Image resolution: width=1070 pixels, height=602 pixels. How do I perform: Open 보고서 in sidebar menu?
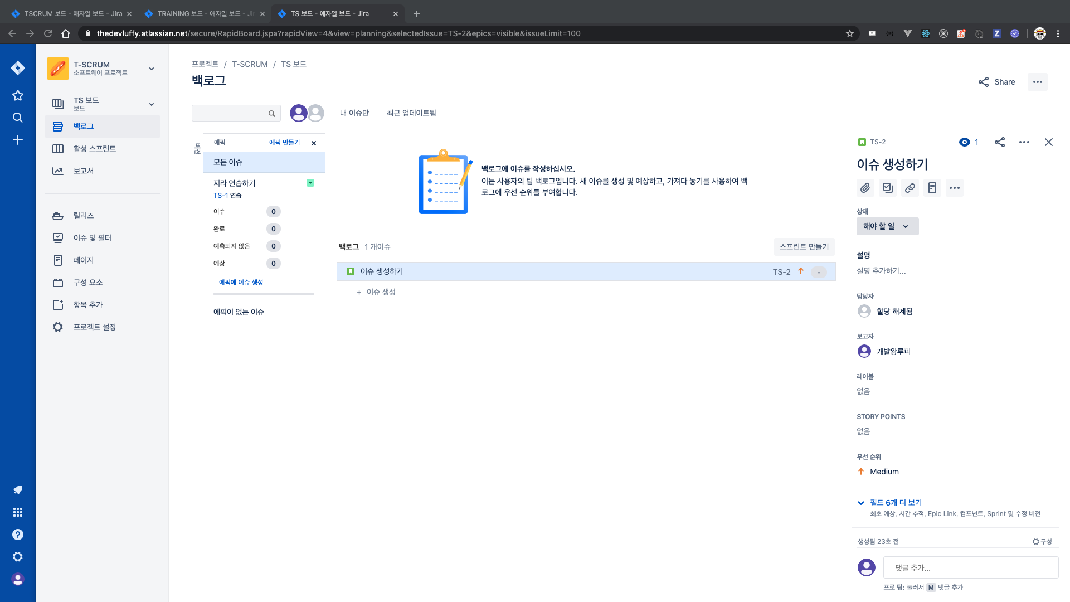(x=84, y=171)
